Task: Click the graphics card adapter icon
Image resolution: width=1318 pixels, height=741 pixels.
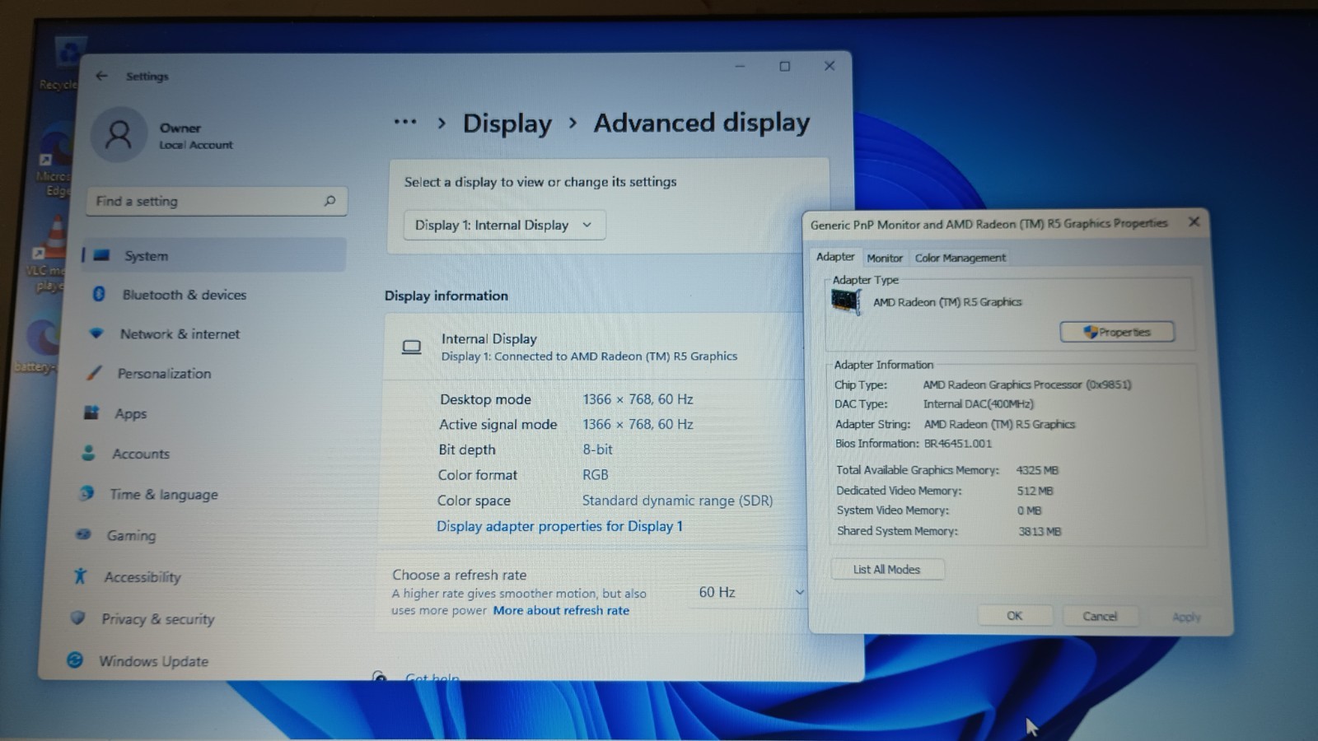Action: [x=846, y=301]
